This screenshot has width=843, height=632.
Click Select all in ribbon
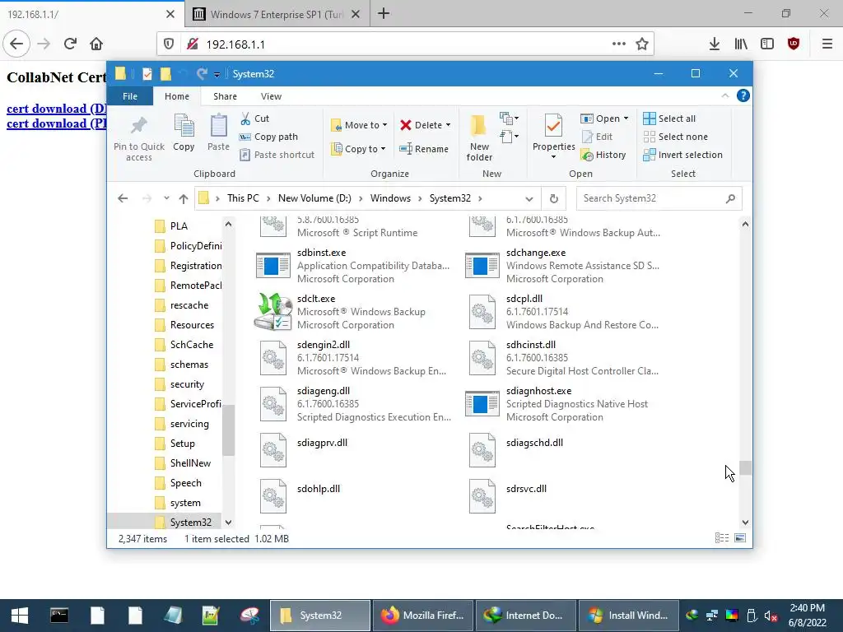click(x=669, y=118)
